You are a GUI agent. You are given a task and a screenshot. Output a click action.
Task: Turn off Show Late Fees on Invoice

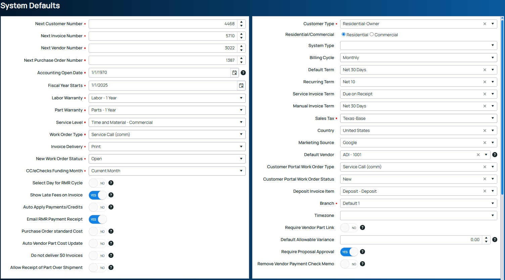[98, 195]
